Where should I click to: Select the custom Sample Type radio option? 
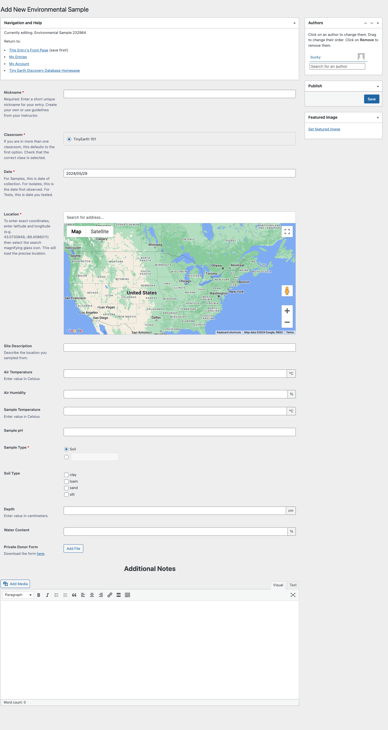66,457
